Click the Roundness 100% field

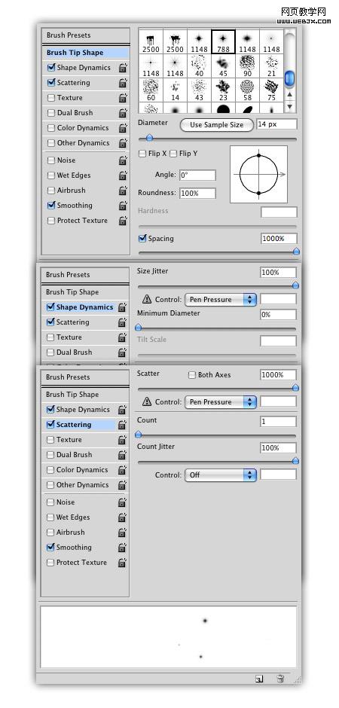197,194
